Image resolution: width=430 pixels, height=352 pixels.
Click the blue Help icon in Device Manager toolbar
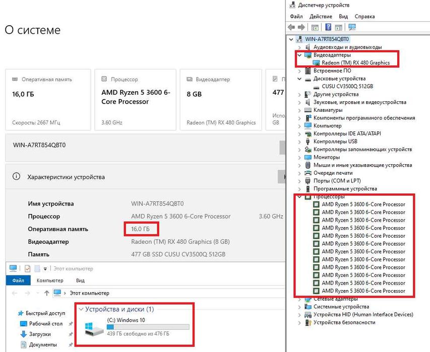328,27
